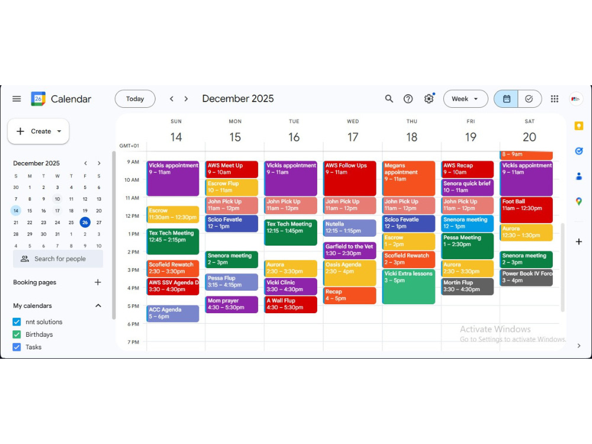Open Escrow Flup event on Monday

(x=231, y=187)
